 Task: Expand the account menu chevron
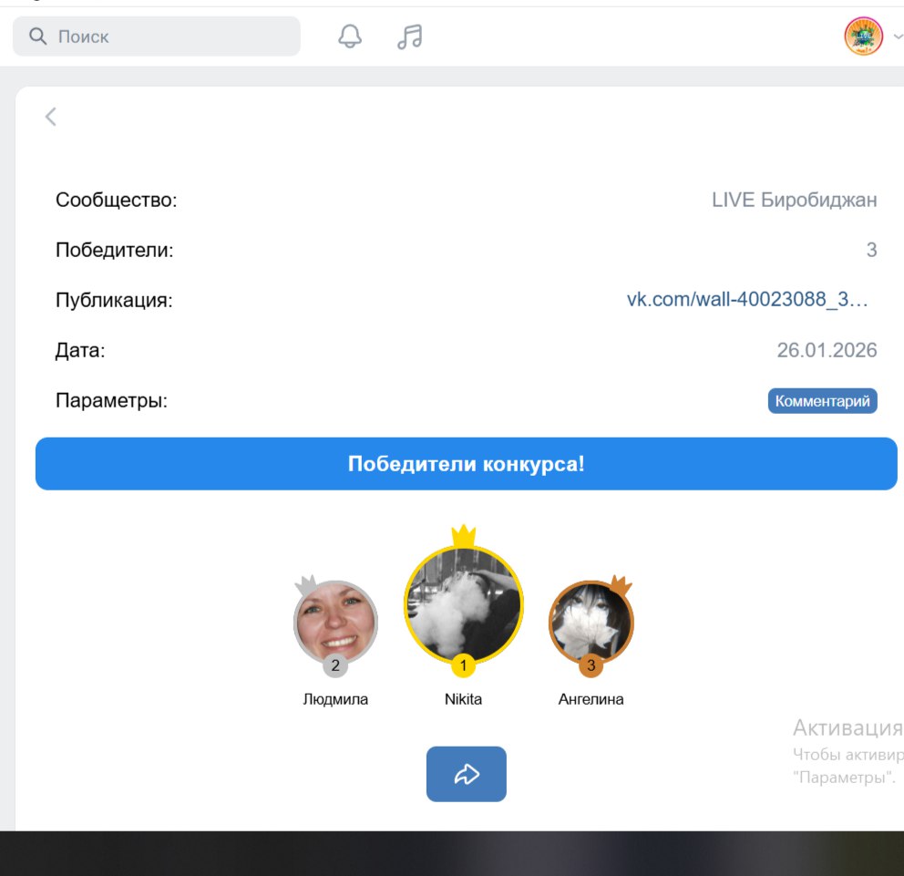(x=898, y=36)
